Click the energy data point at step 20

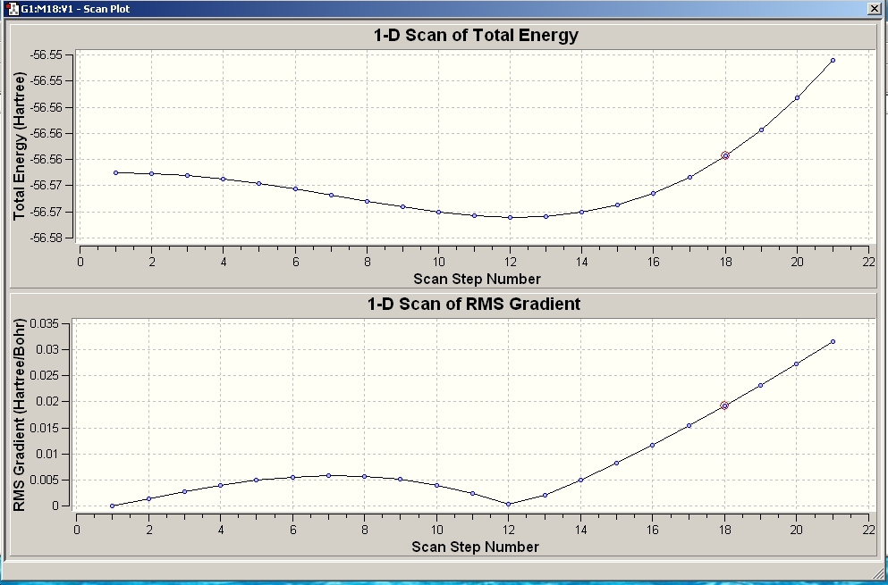tap(797, 98)
